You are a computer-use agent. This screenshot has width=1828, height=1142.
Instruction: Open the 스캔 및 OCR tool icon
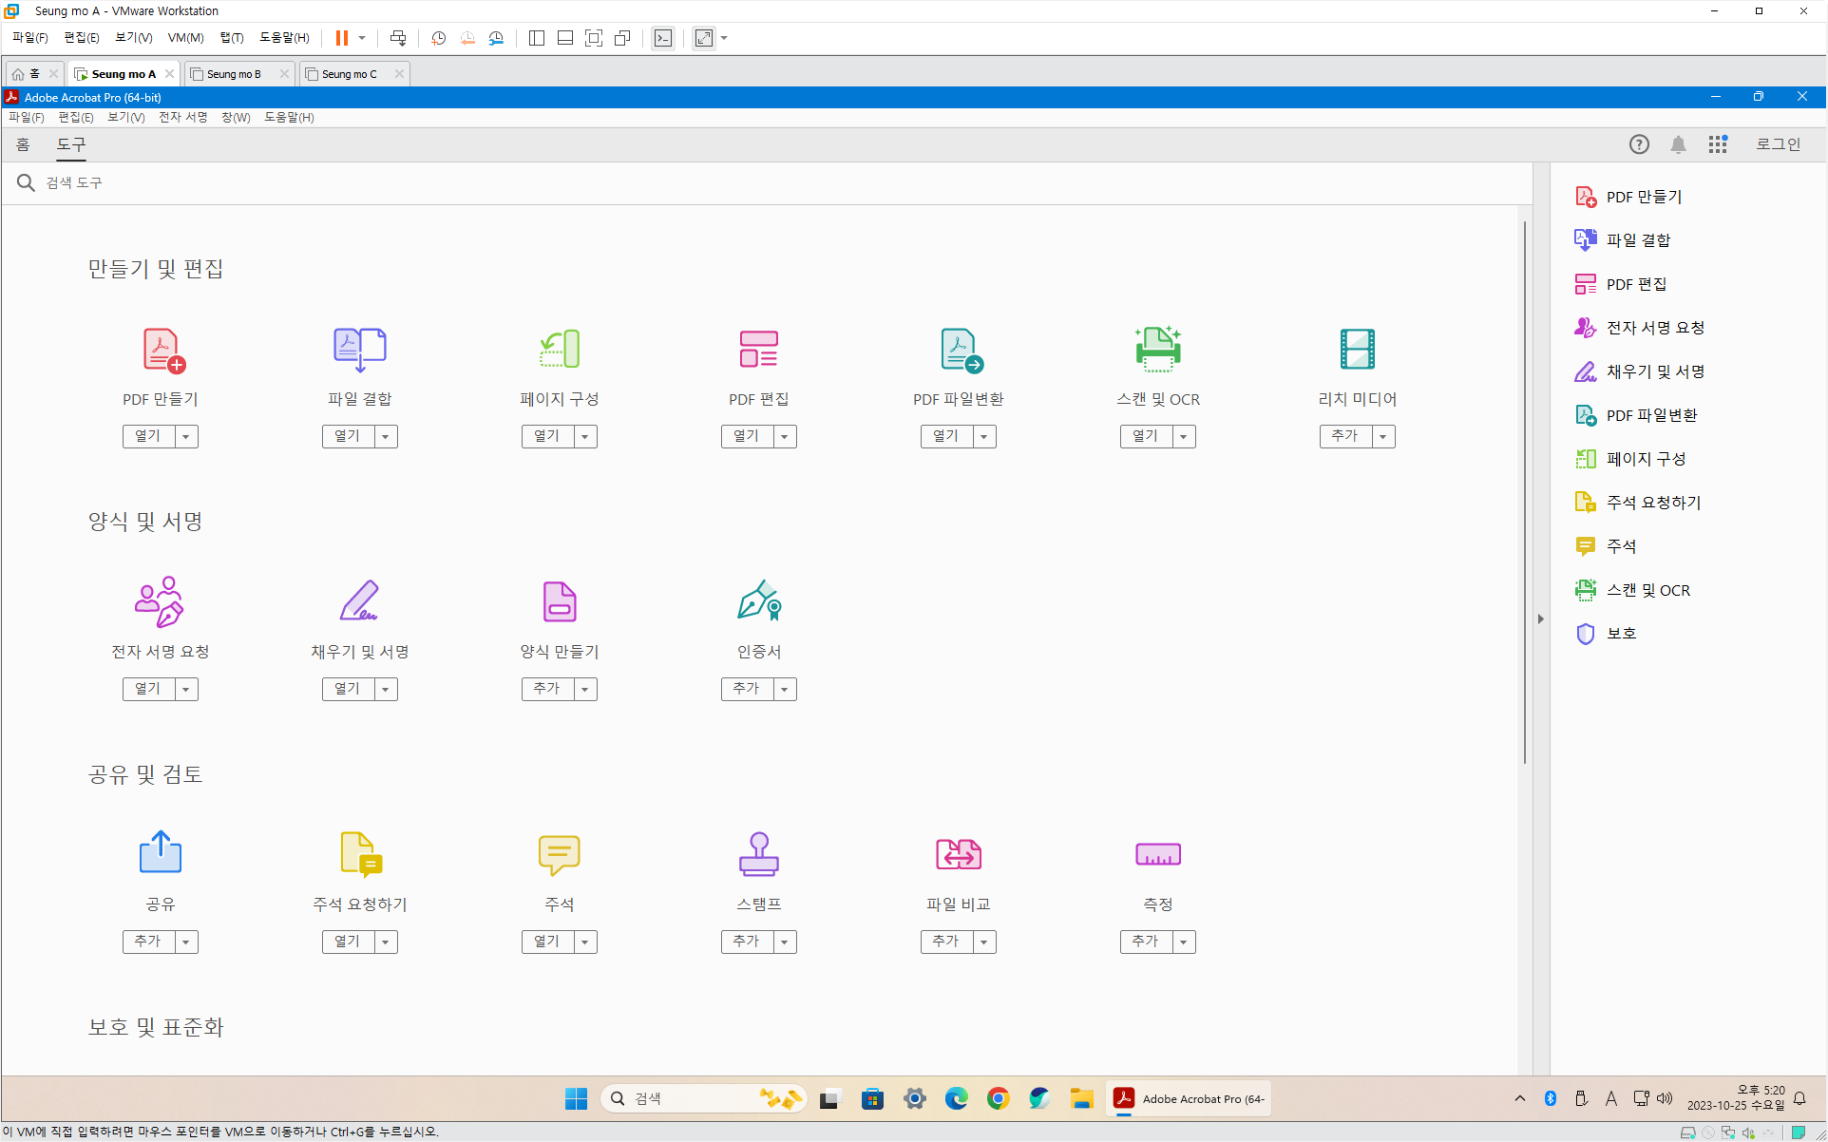[x=1157, y=350]
